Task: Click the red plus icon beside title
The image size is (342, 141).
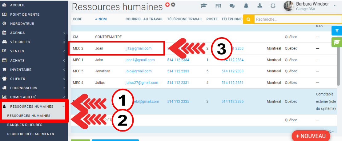Action: click(x=167, y=4)
